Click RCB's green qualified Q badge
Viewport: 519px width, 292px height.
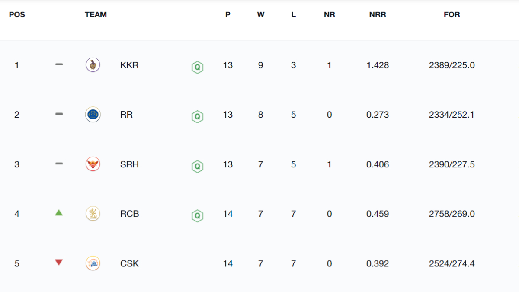pos(197,215)
